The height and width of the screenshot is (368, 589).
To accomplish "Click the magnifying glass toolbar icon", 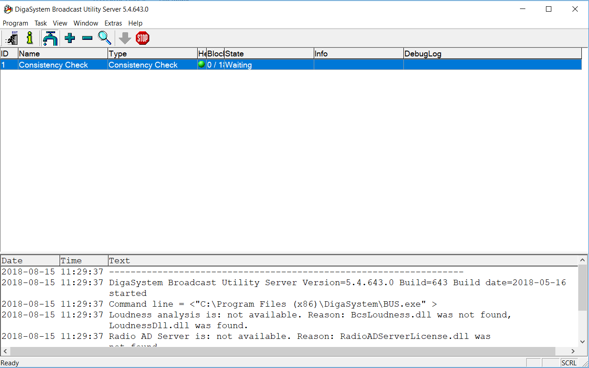I will (x=105, y=39).
